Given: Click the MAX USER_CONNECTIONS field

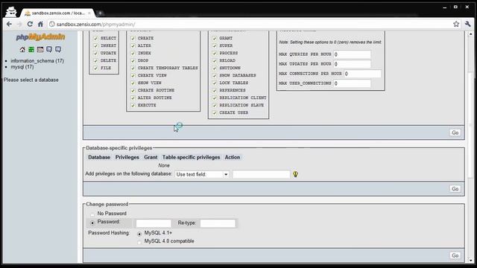Looking at the screenshot, I should click(x=352, y=83).
